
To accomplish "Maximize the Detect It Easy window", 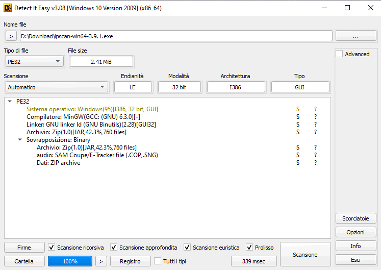I will (347, 8).
